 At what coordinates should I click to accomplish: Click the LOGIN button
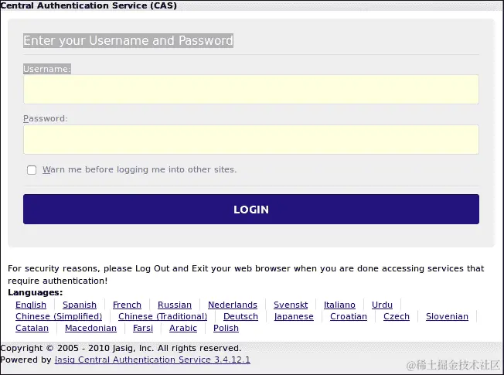tap(251, 209)
